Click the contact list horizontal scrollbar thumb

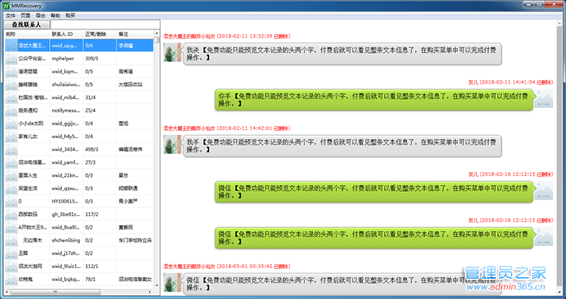55,291
